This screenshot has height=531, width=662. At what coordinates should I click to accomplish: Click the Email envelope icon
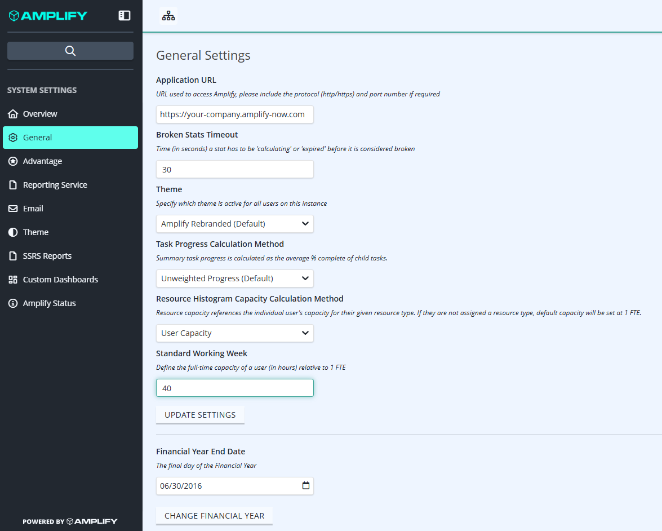13,208
